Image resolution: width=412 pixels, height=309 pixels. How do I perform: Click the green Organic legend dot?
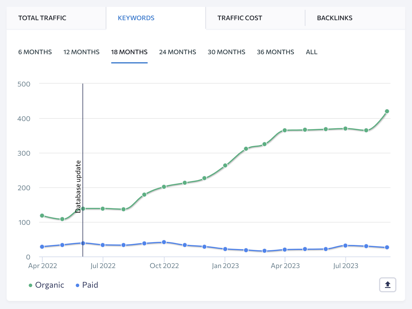click(30, 285)
